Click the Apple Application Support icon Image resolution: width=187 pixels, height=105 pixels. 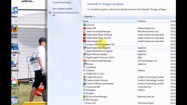pos(84,48)
